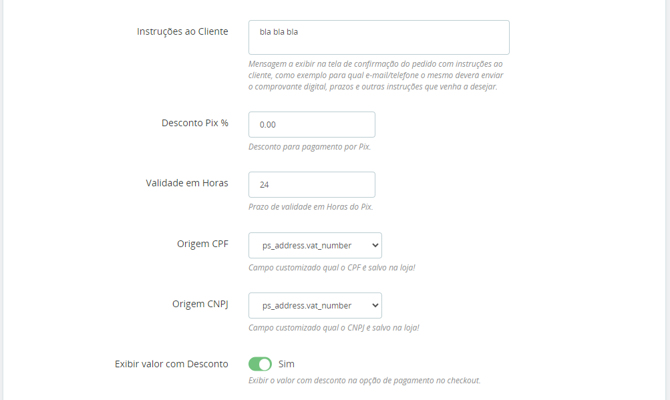Select ps_address.vat_number value in Origem CNPJ
The width and height of the screenshot is (670, 400).
307,306
